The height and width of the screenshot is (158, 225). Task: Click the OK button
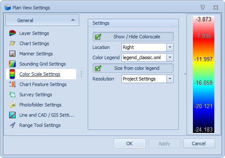(x=130, y=144)
